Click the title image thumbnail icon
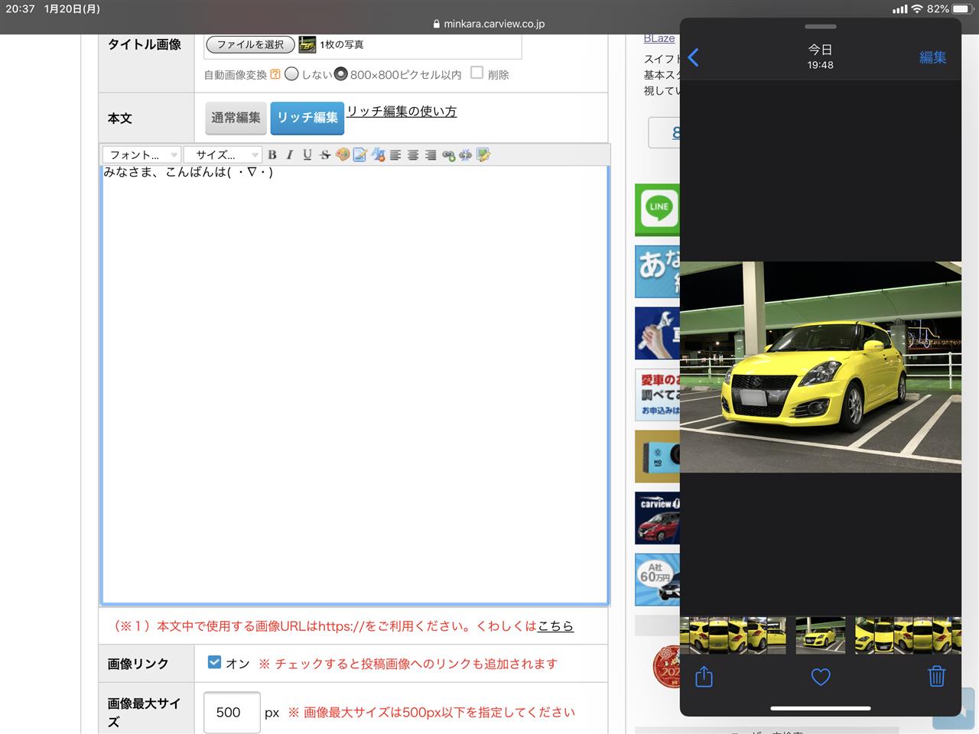Viewport: 979px width, 734px height. click(307, 44)
